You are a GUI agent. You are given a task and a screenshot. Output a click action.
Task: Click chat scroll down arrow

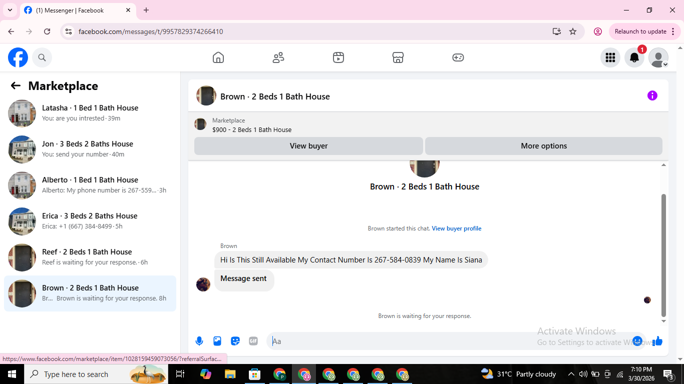[x=664, y=321]
